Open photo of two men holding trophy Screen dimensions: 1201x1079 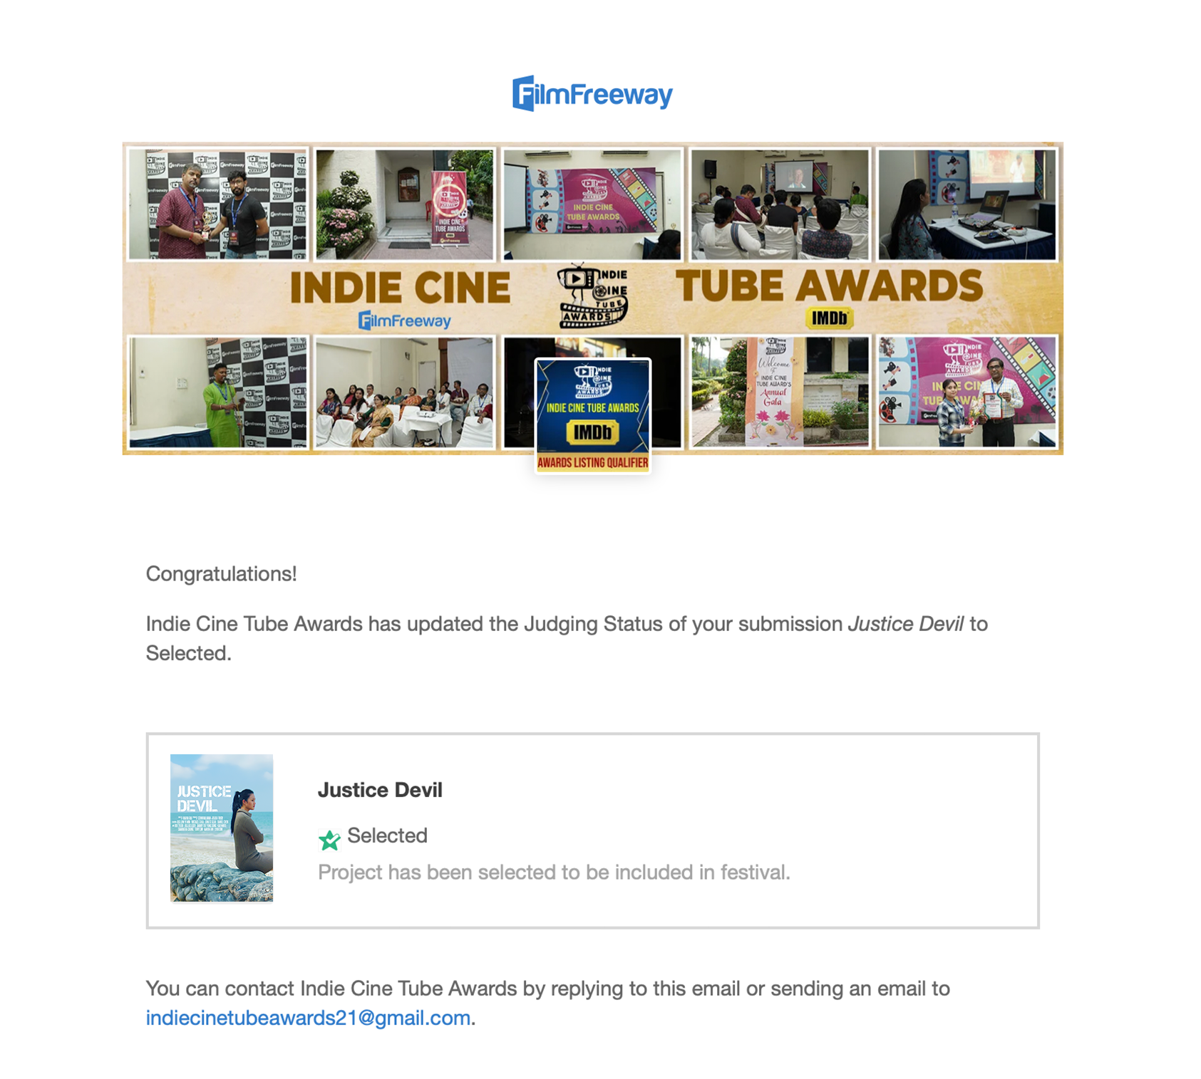click(217, 204)
